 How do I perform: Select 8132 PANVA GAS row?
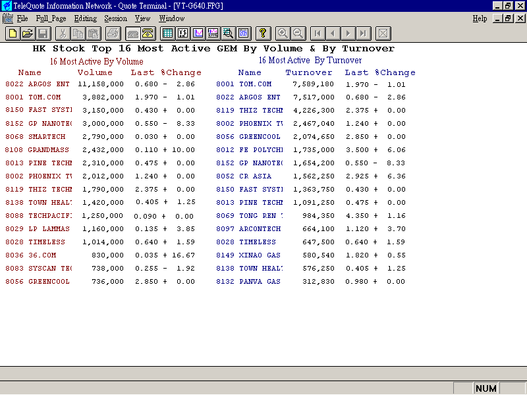(x=311, y=282)
